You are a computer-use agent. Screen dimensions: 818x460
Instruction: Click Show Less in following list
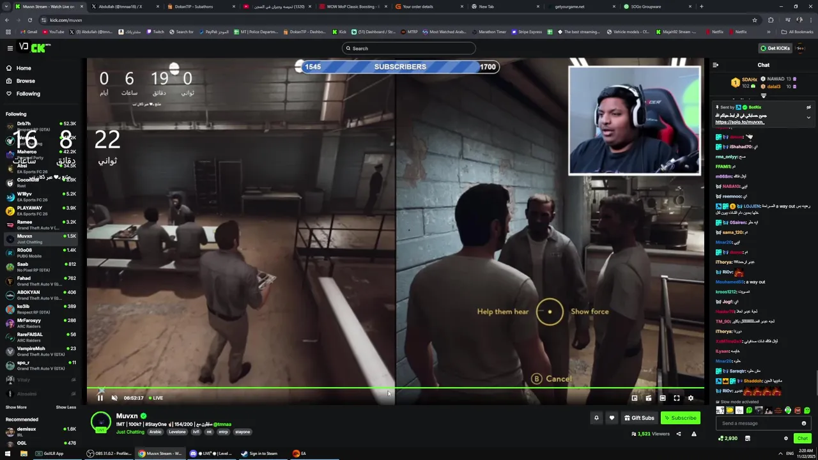pyautogui.click(x=66, y=407)
